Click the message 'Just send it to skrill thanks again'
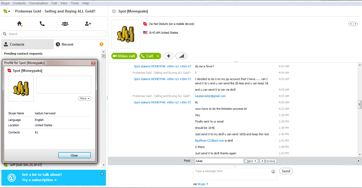 tap(216, 153)
